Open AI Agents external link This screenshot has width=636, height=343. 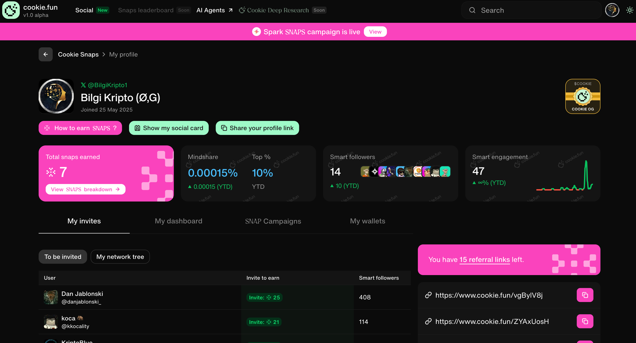(215, 10)
